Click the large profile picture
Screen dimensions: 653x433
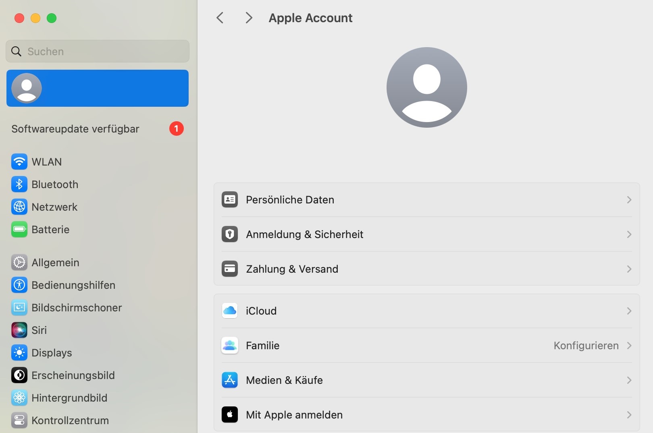click(x=427, y=87)
